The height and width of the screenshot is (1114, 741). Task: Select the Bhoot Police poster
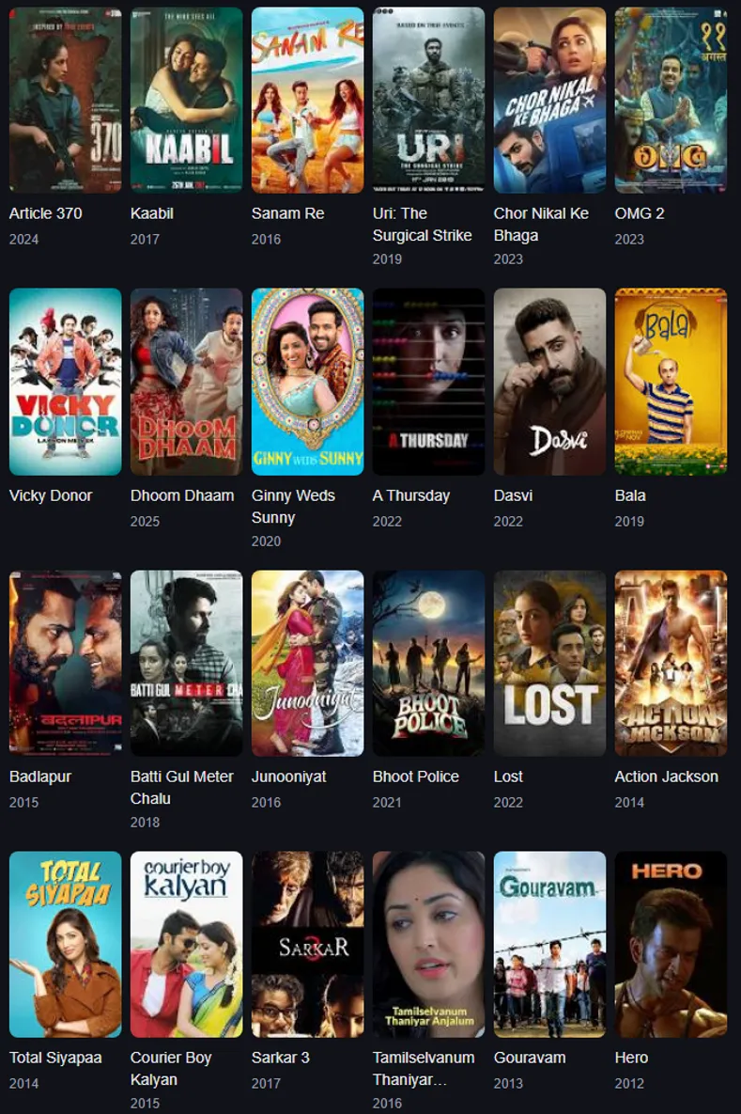(x=428, y=663)
